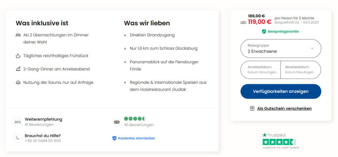This screenshot has width=338, height=157.
Task: Click the Tripadvisor green rating bubbles
Action: click(135, 119)
